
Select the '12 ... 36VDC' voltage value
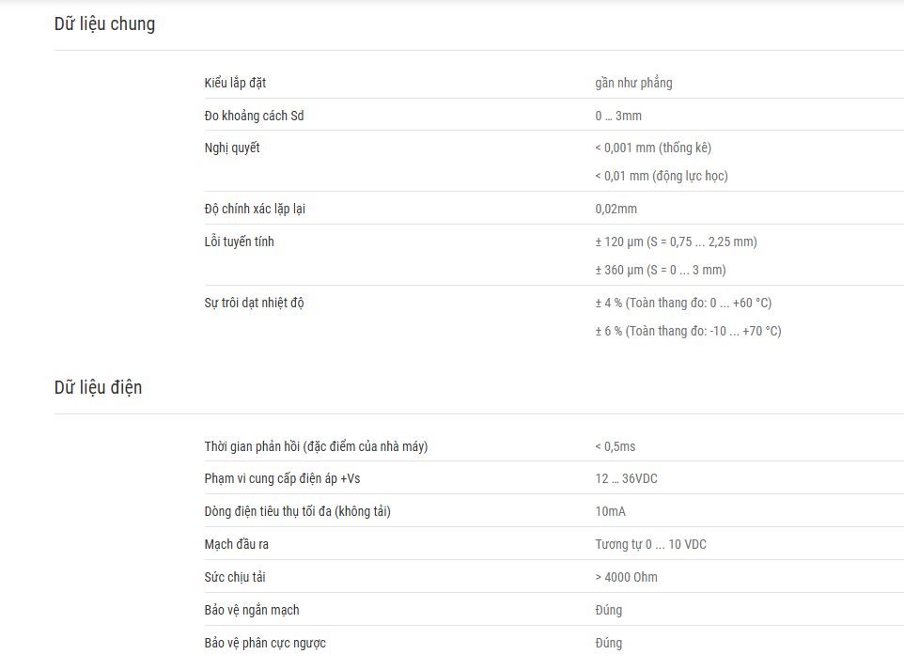(x=626, y=479)
